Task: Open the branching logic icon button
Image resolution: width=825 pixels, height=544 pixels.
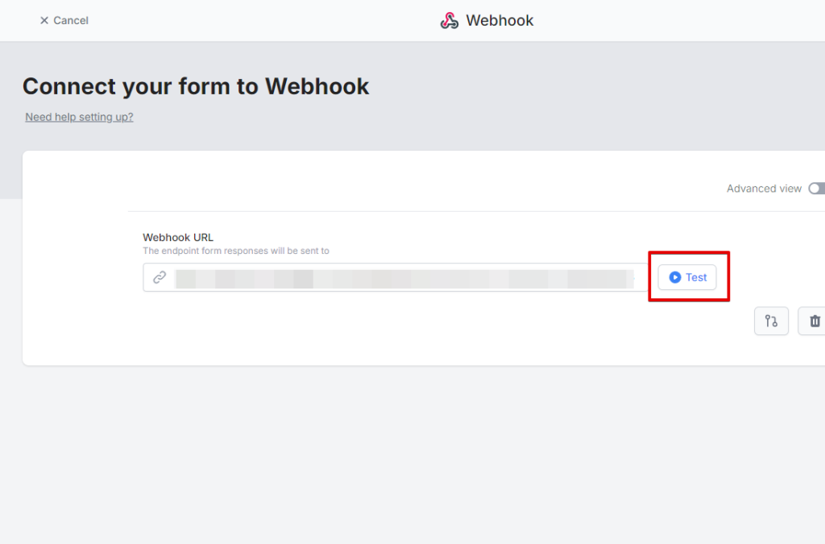Action: [x=771, y=321]
